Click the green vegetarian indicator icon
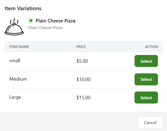 tap(31, 21)
